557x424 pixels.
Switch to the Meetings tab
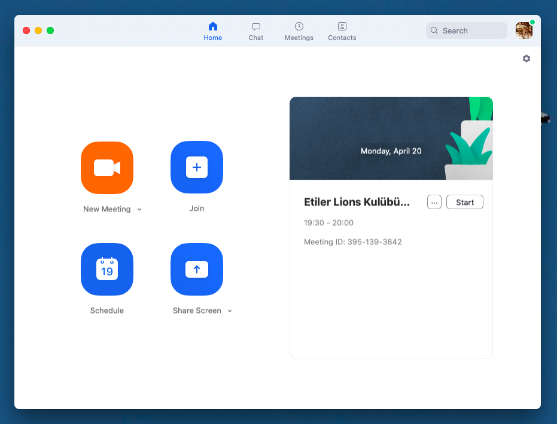coord(299,31)
